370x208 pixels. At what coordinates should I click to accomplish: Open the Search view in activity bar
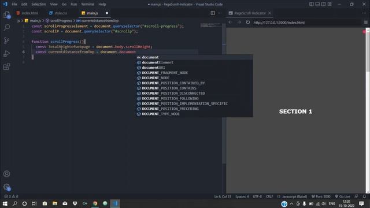point(6,28)
